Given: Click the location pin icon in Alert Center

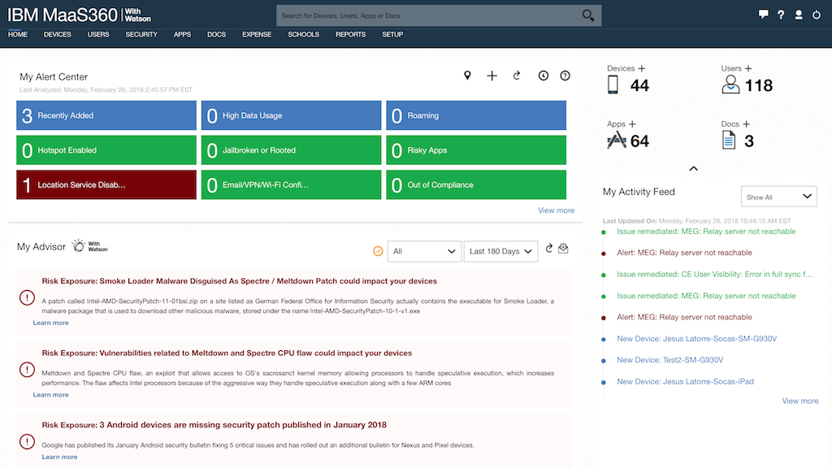Looking at the screenshot, I should [x=467, y=76].
